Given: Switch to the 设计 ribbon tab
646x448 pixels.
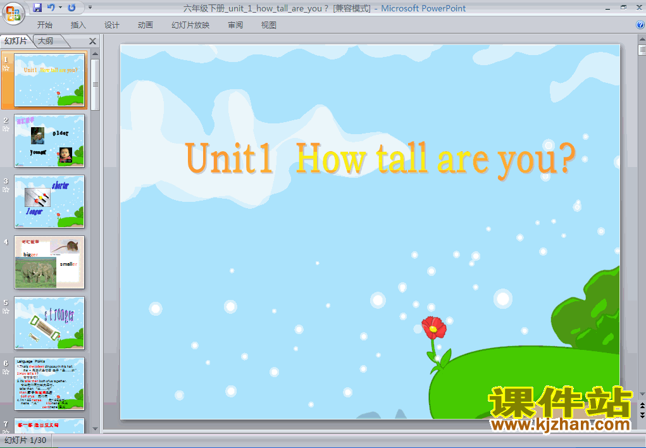Looking at the screenshot, I should pos(111,25).
